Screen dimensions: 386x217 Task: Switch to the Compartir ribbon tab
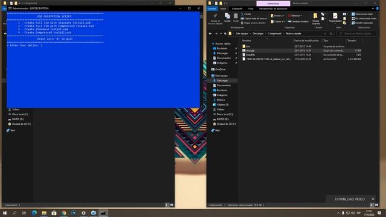coord(237,8)
